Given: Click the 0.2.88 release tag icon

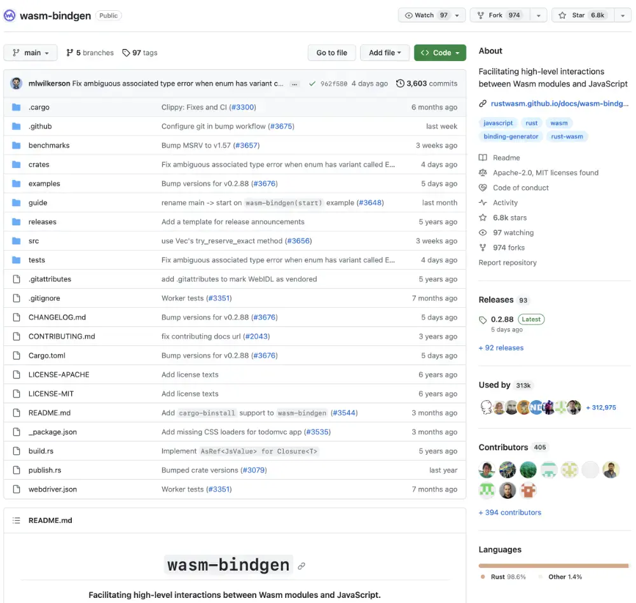Looking at the screenshot, I should tap(483, 320).
